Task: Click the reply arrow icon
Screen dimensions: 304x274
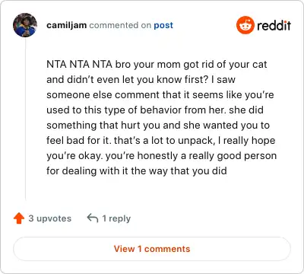Action: click(x=93, y=218)
